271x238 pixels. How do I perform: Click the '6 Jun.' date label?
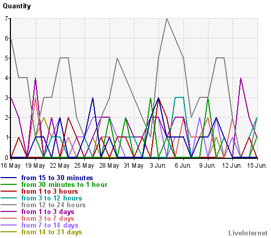[x=183, y=166]
